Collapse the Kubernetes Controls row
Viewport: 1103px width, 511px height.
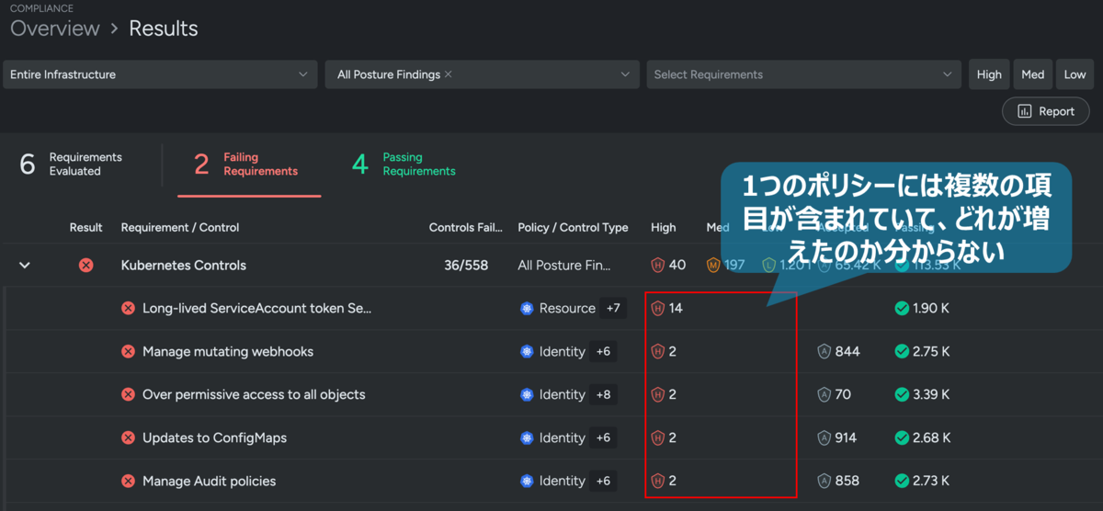point(25,266)
